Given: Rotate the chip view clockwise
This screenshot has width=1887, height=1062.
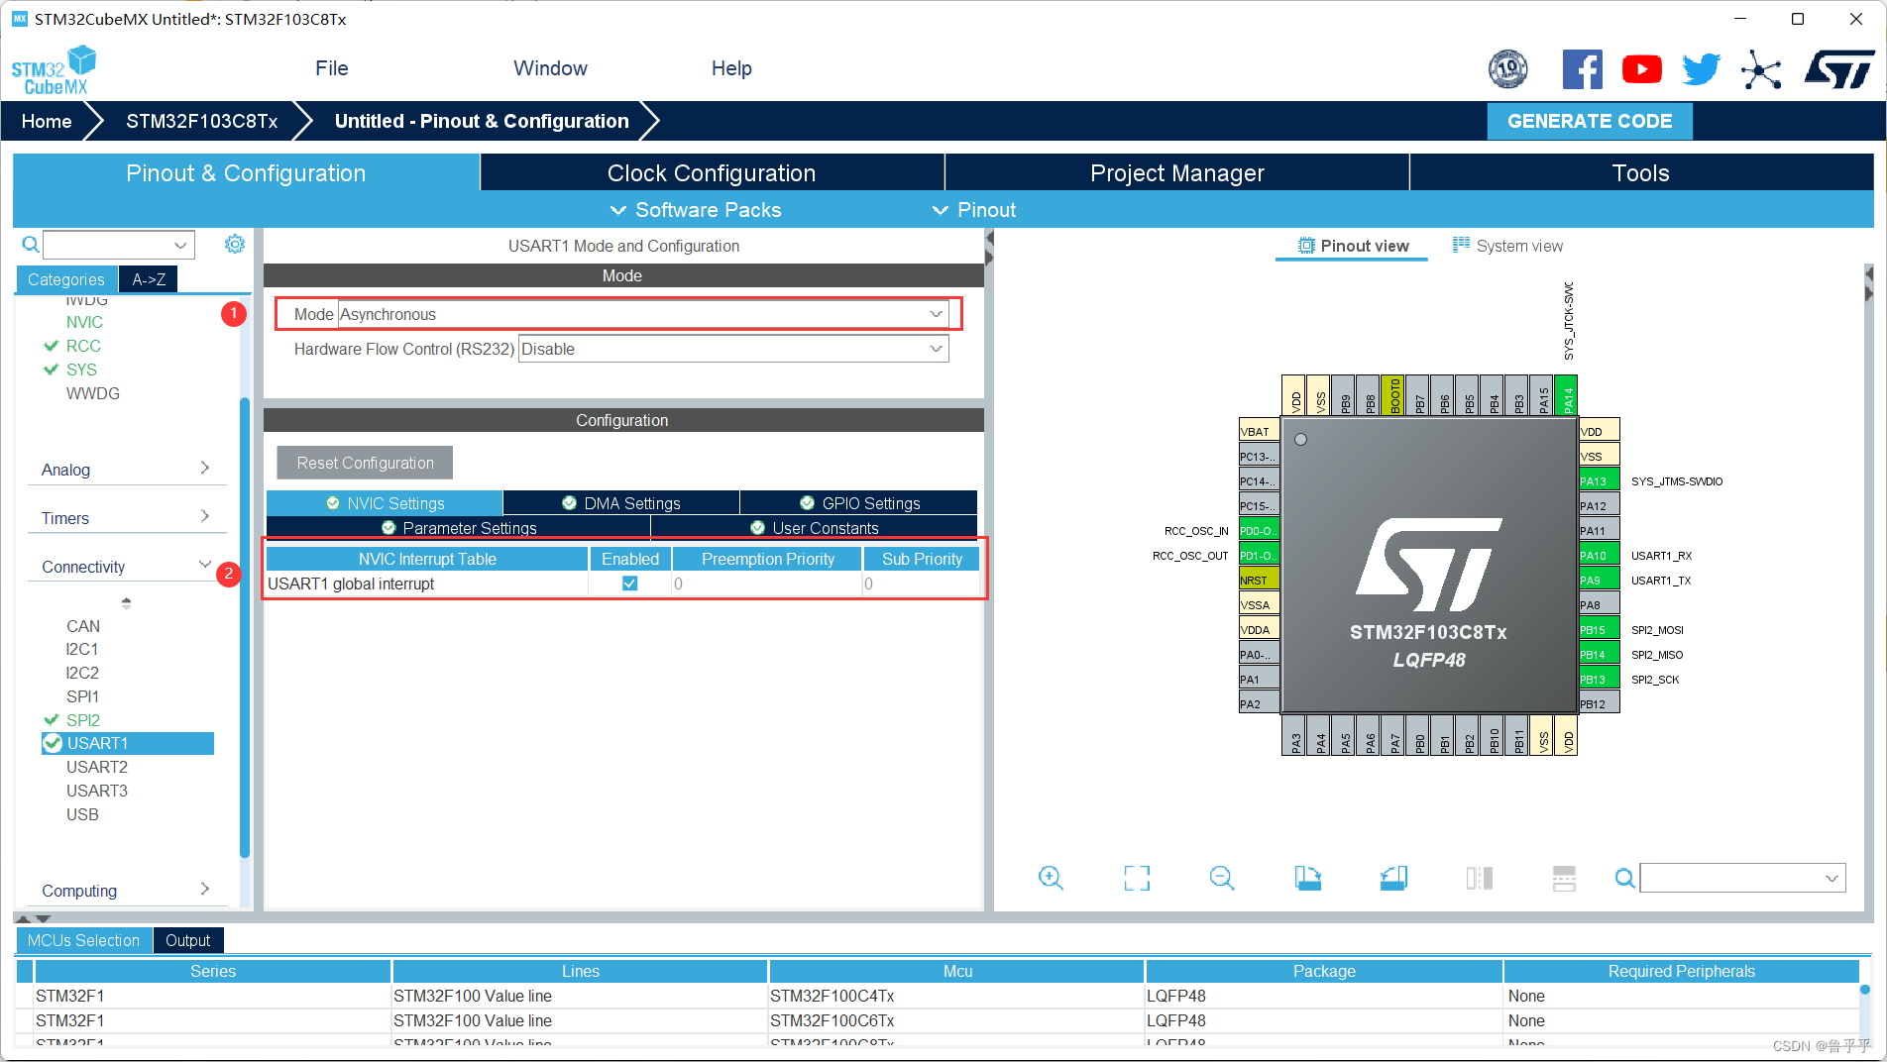Looking at the screenshot, I should [x=1308, y=878].
